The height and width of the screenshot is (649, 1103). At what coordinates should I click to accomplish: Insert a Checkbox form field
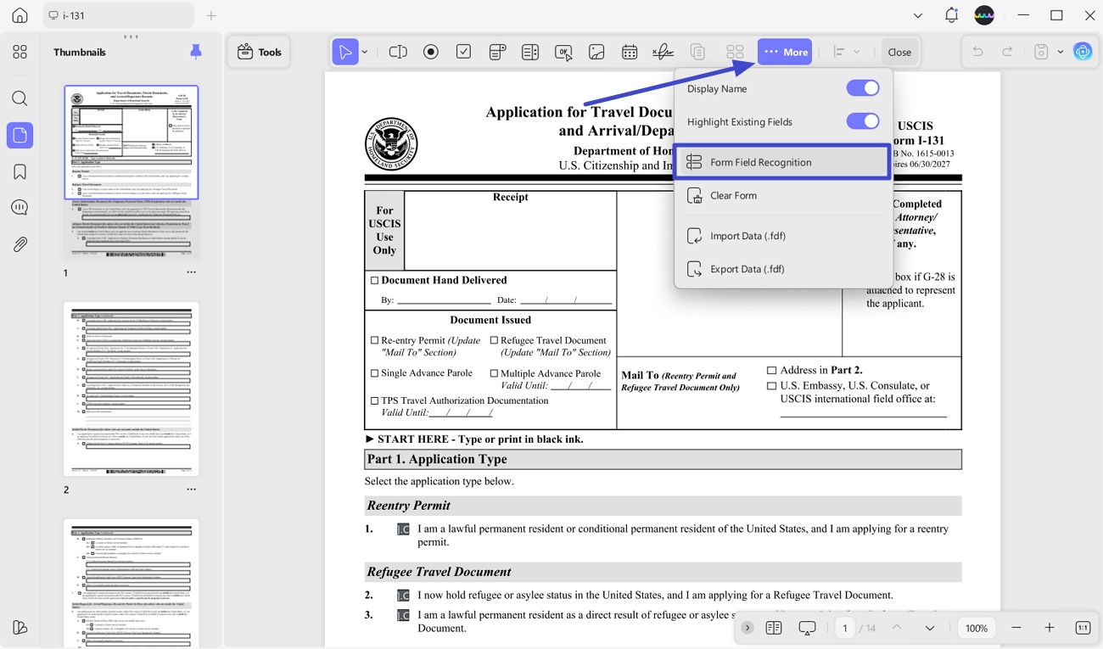(463, 51)
